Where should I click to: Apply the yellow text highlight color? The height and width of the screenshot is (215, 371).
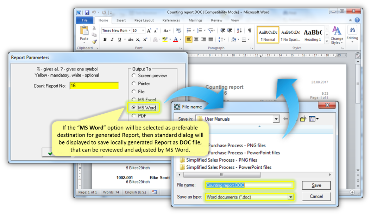(165, 39)
